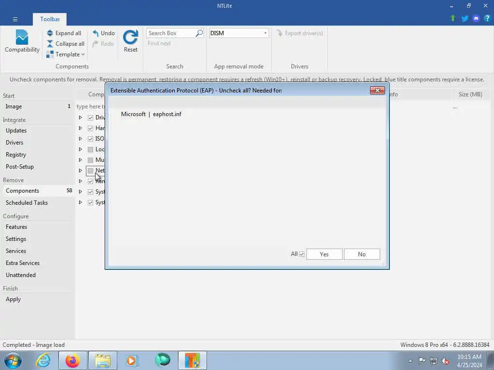Viewport: 494px width, 370px height.
Task: Expand the Loc... tree row
Action: click(81, 149)
